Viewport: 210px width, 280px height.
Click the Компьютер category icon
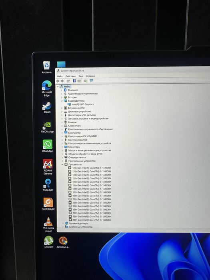tap(66, 133)
